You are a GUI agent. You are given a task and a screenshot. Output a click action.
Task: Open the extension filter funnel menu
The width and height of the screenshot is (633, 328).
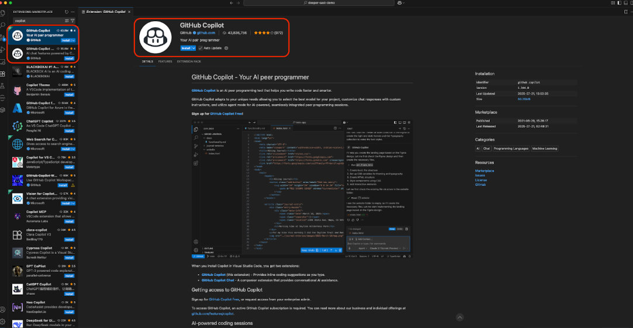pos(72,20)
